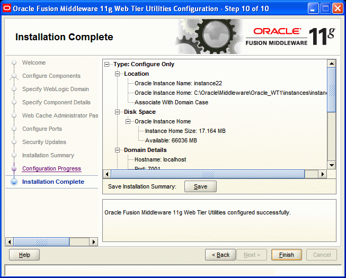Go back with the Back button

220,255
